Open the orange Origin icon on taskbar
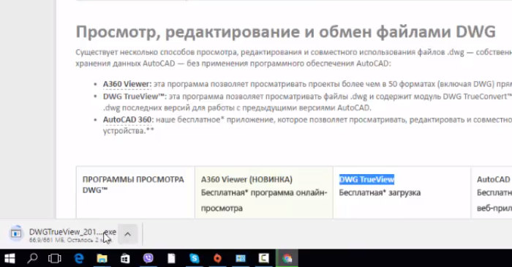The image size is (512, 267). 217,258
